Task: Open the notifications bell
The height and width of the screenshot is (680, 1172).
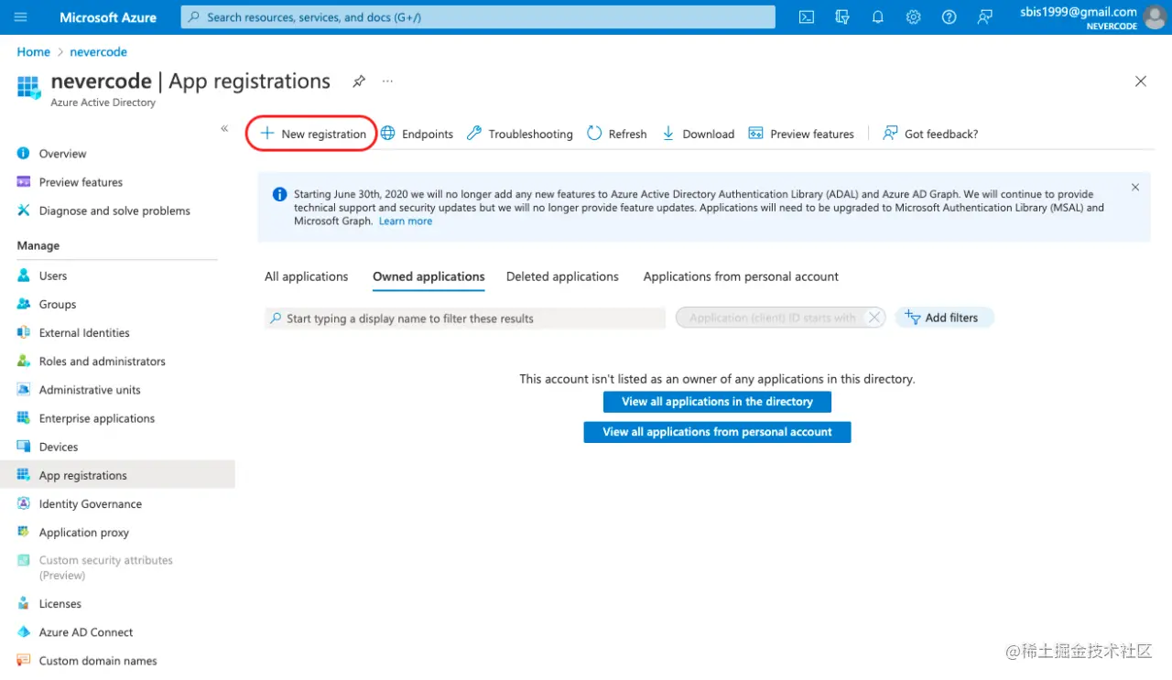Action: 878,16
